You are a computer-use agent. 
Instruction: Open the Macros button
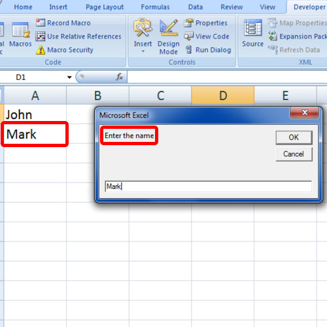pos(20,35)
